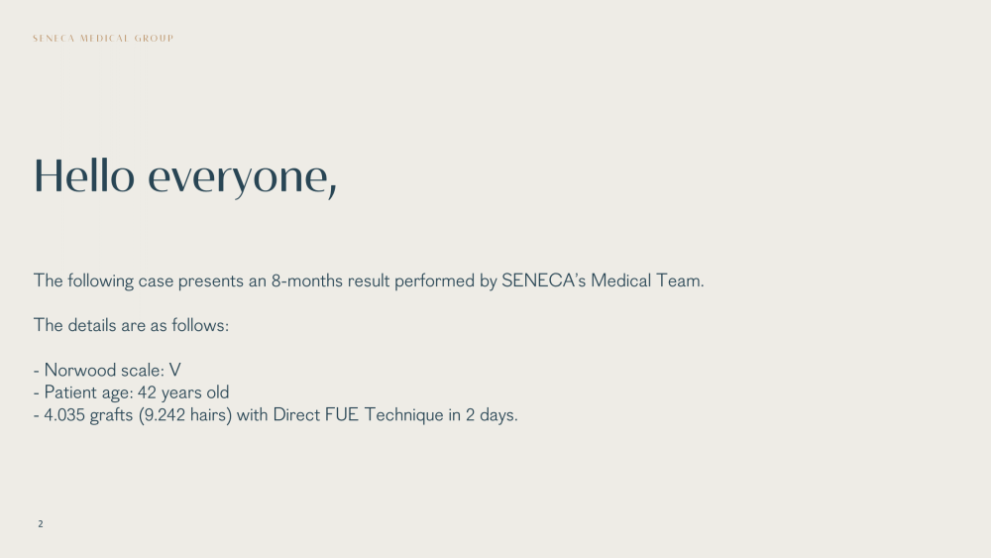991x558 pixels.
Task: Click the word "Hello" in the title
Action: (x=84, y=175)
